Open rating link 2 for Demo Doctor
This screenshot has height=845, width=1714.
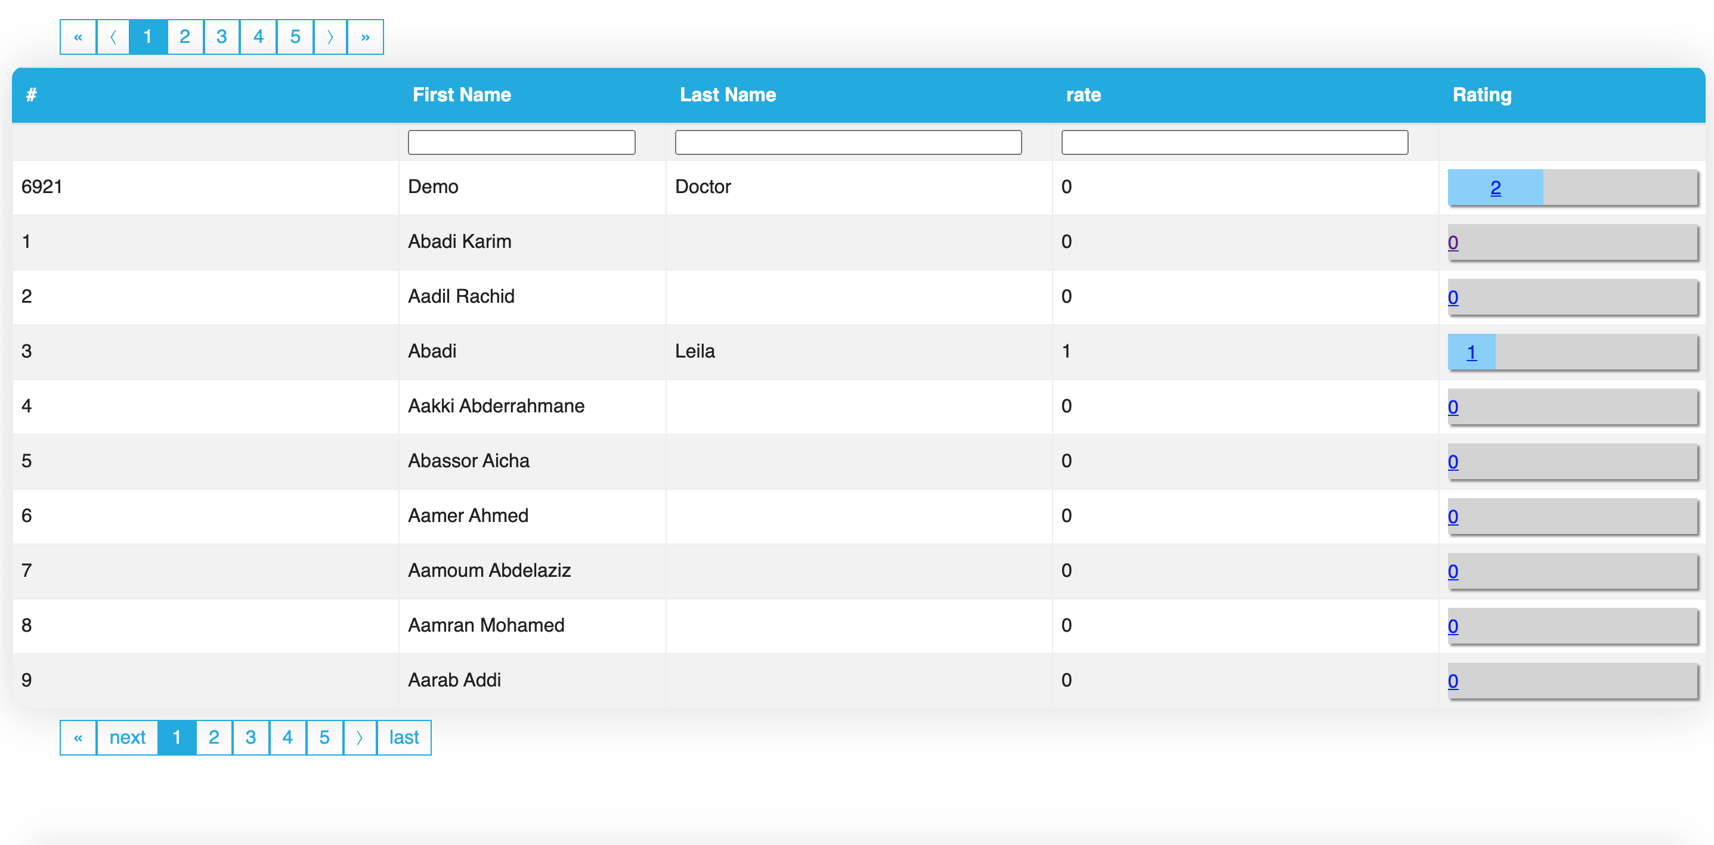(1495, 188)
